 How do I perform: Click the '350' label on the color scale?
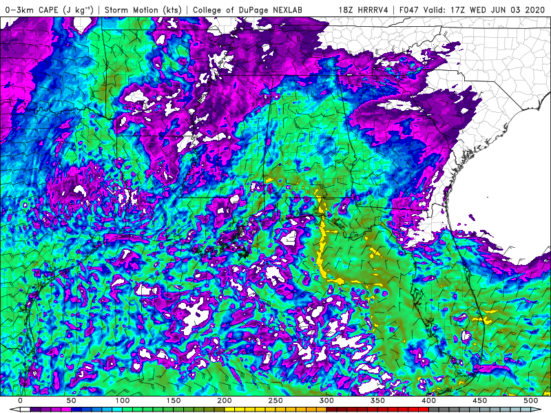coord(377,401)
